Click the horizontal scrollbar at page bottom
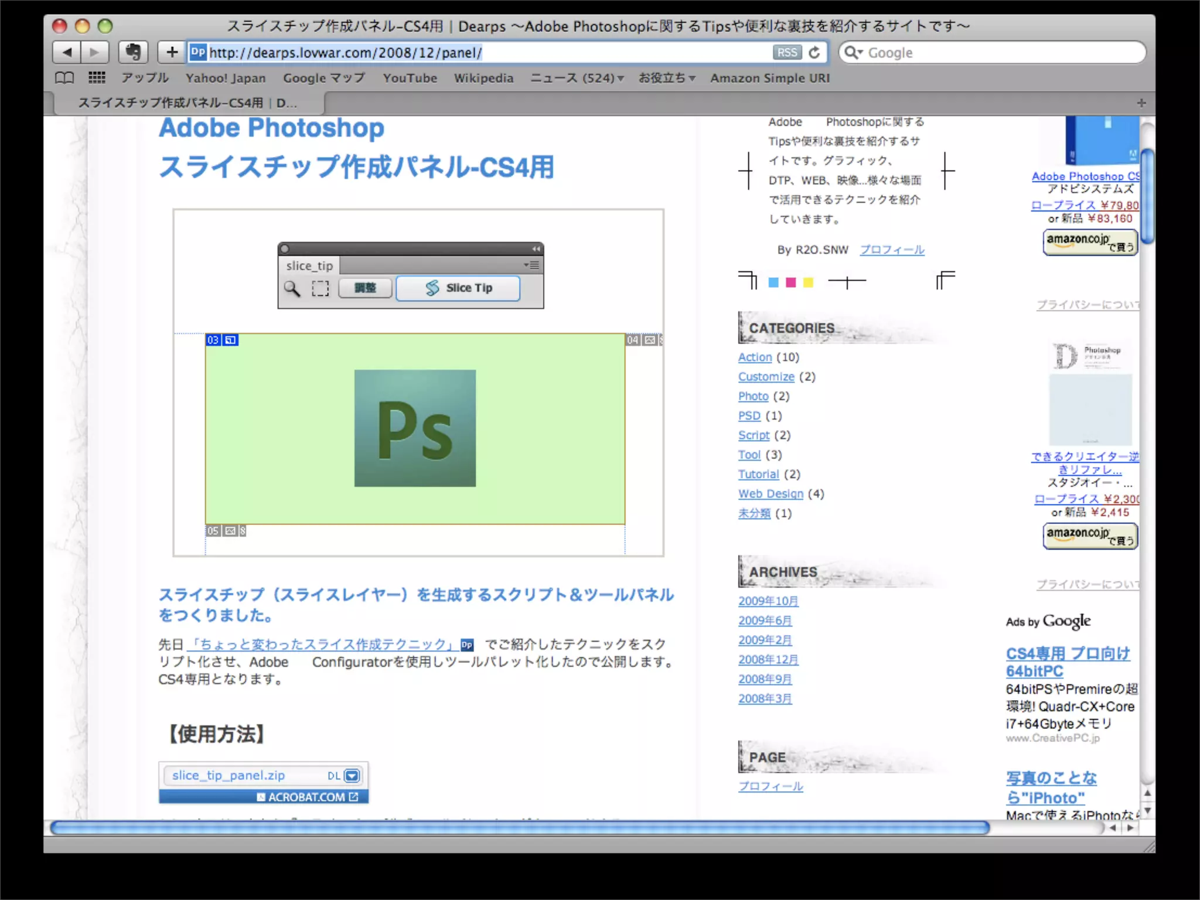This screenshot has width=1200, height=900. point(519,827)
